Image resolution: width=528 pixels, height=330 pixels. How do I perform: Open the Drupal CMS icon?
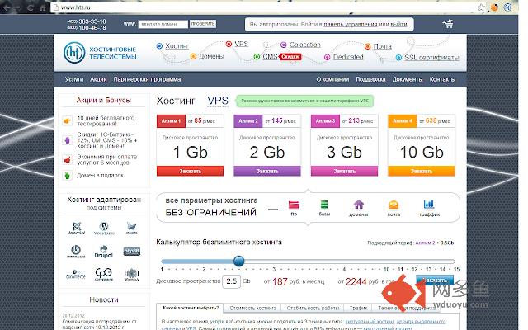pyautogui.click(x=103, y=252)
